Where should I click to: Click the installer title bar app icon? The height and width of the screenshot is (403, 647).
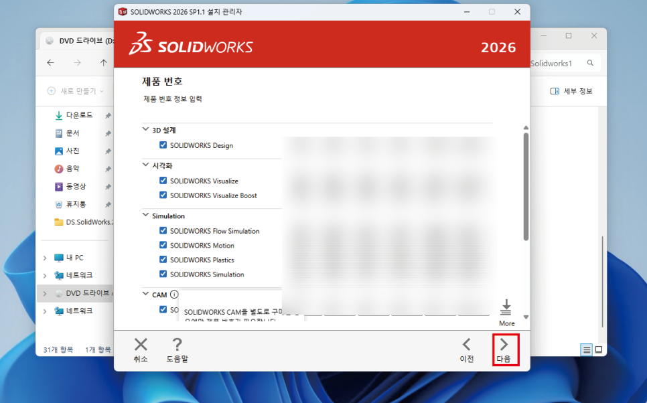(123, 11)
